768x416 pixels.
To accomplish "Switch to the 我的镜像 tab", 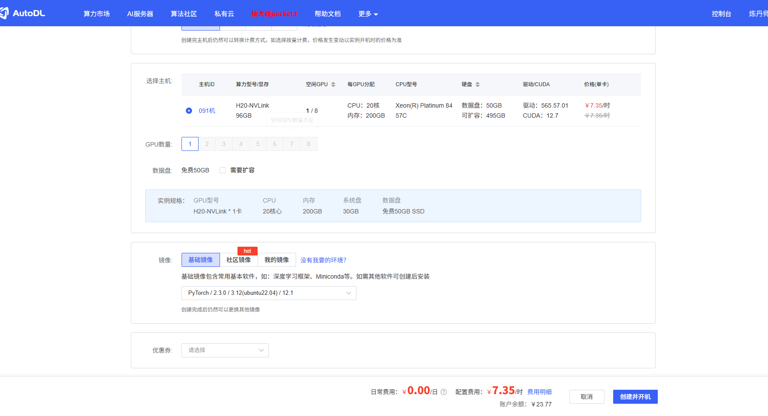I will click(277, 259).
